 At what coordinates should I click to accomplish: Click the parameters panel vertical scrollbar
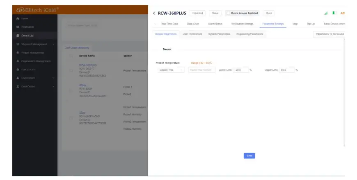click(x=344, y=92)
